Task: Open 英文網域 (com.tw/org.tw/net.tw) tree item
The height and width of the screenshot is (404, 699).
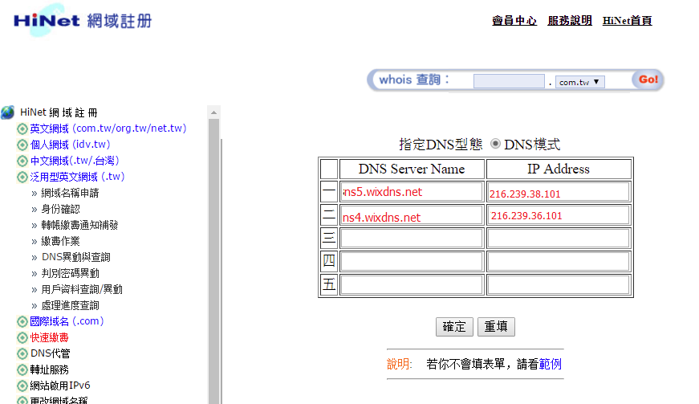Action: (x=108, y=129)
